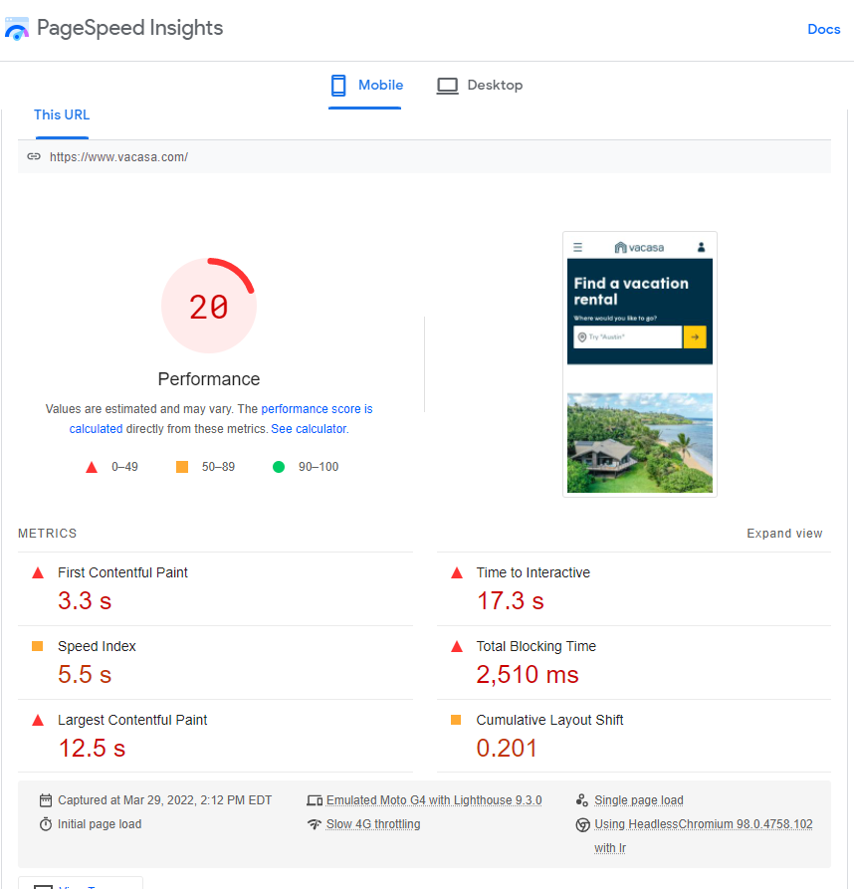
Task: Click the 0.201 metric value
Action: [x=507, y=749]
